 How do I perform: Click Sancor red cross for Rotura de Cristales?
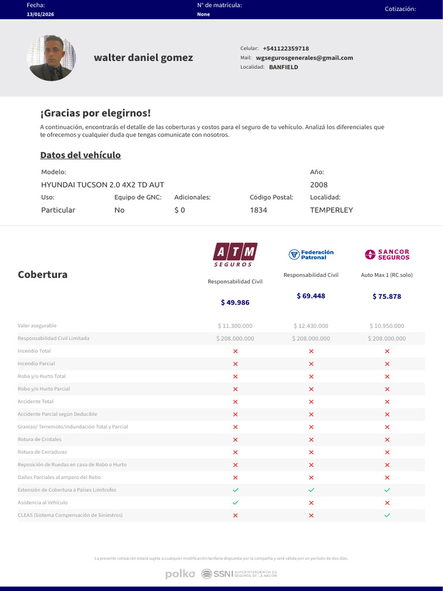point(387,439)
